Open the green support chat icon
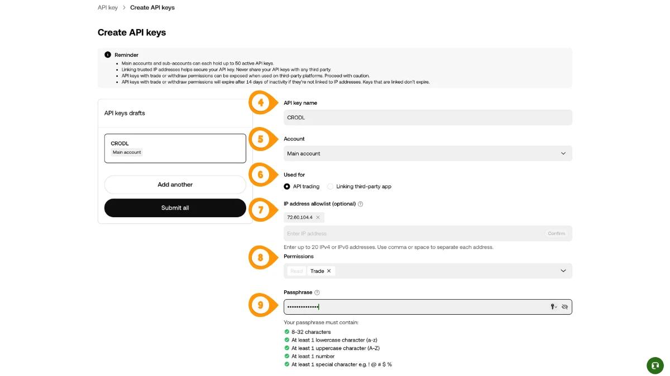Screen dimensions: 670x376 pyautogui.click(x=655, y=365)
